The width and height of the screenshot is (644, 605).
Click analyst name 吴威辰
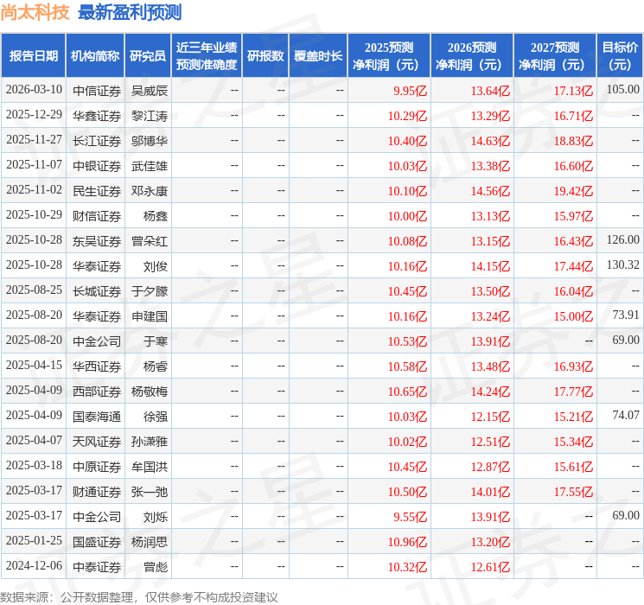tap(148, 91)
